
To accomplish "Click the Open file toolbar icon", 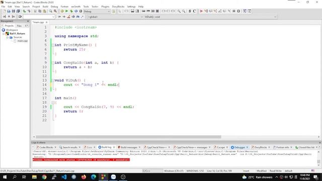I will click(x=9, y=11).
